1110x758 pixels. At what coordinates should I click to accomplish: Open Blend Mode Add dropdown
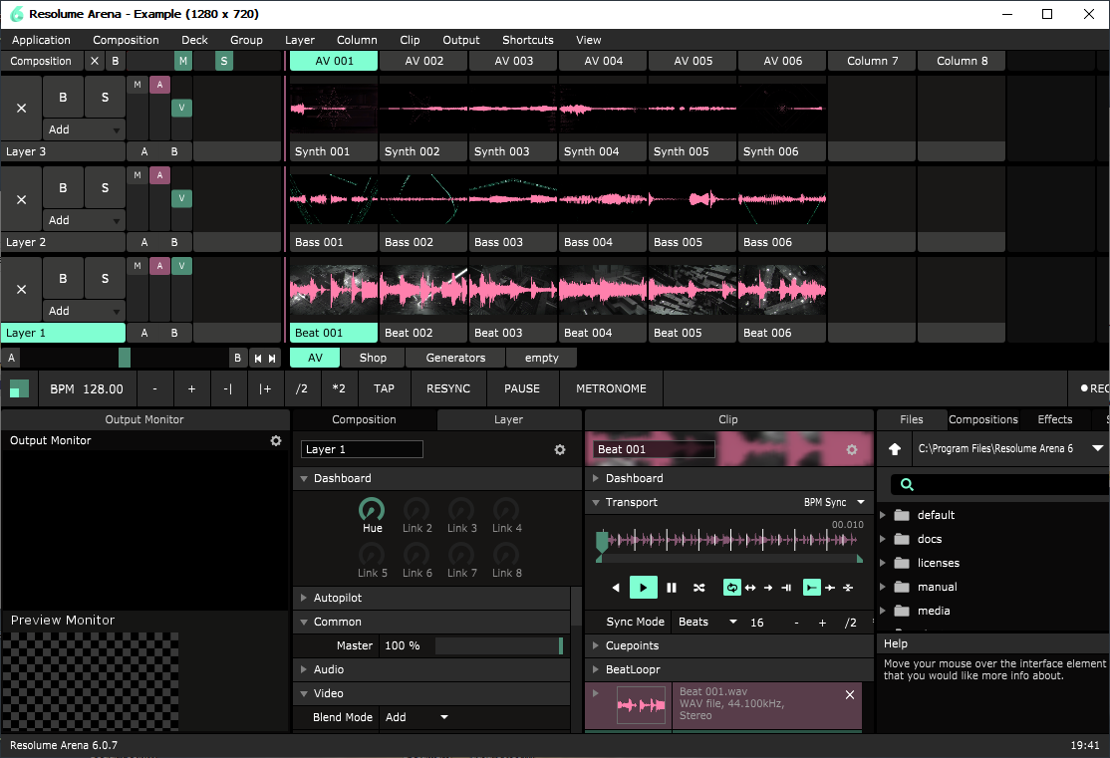[x=416, y=717]
